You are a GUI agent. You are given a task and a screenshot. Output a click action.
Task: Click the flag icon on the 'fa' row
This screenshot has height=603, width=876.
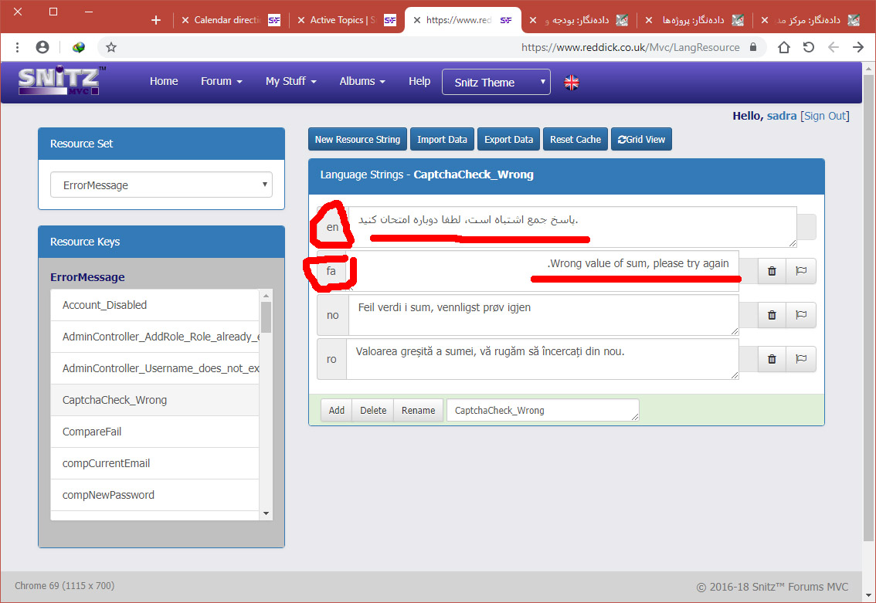click(801, 271)
